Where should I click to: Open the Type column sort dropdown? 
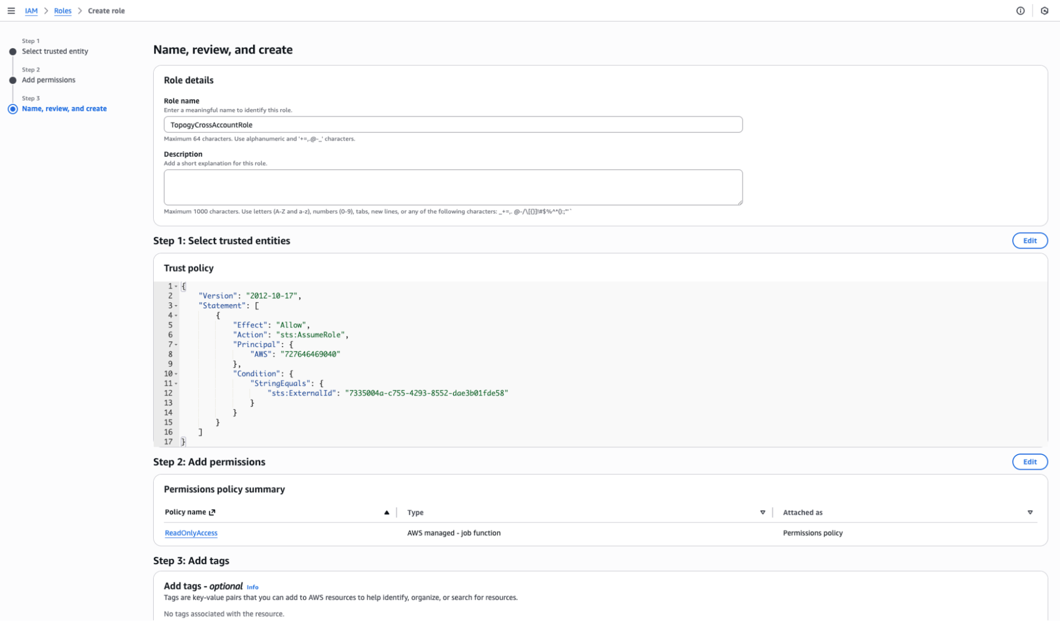(x=763, y=512)
